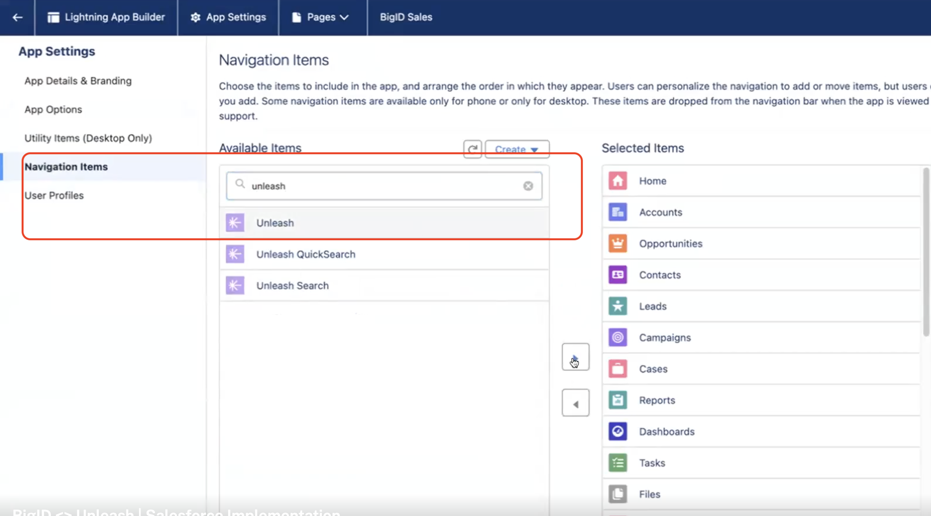Viewport: 931px width, 516px height.
Task: Open Utility Items (Desktop Only)
Action: click(88, 138)
